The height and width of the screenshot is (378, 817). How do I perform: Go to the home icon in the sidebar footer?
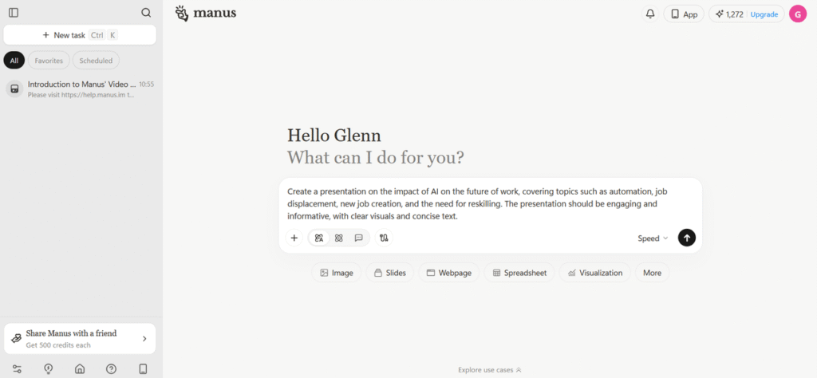80,368
